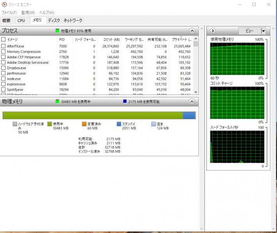Viewport: 277px width, 233px height.
Task: Check the AfterFX.exe process checkbox
Action: [x=4, y=46]
